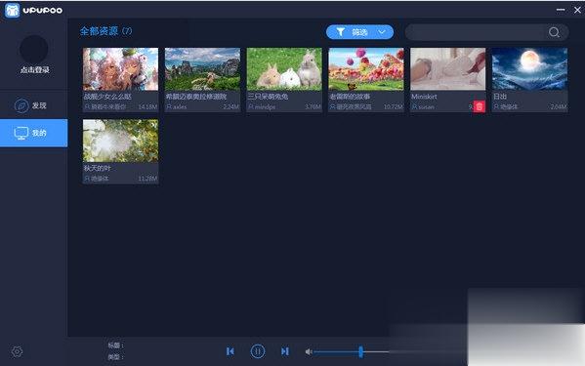Click the 'susan' author name
Image resolution: width=585 pixels, height=366 pixels.
coord(426,107)
